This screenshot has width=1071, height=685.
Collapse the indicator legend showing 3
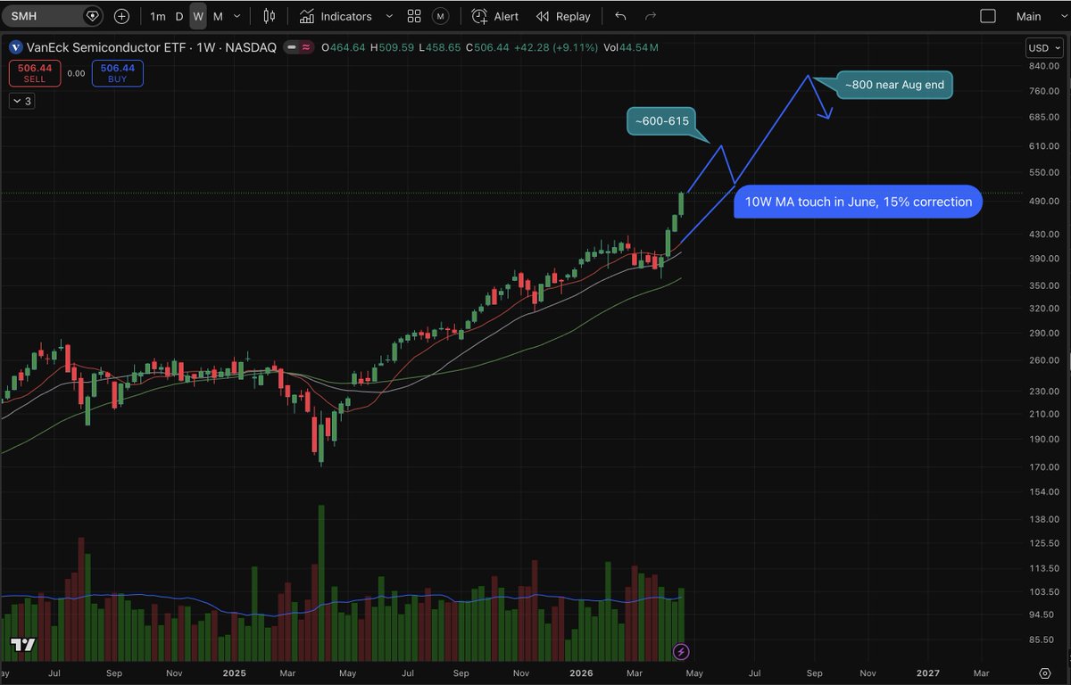click(22, 101)
